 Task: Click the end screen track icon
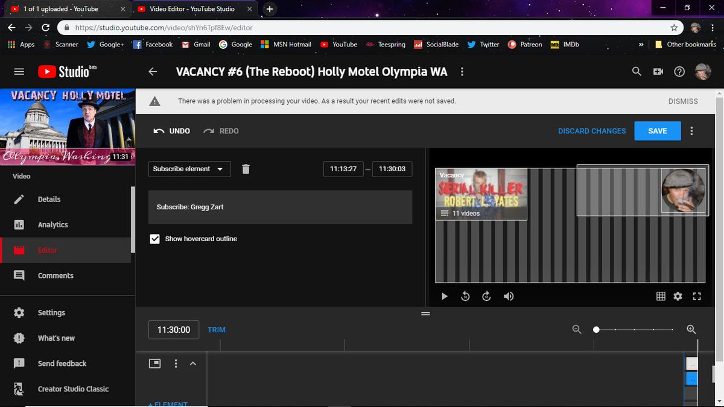154,363
